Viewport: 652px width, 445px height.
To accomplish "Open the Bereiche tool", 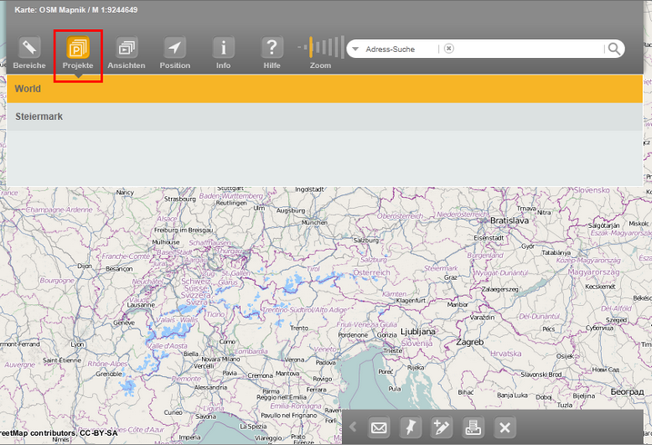I will point(29,48).
